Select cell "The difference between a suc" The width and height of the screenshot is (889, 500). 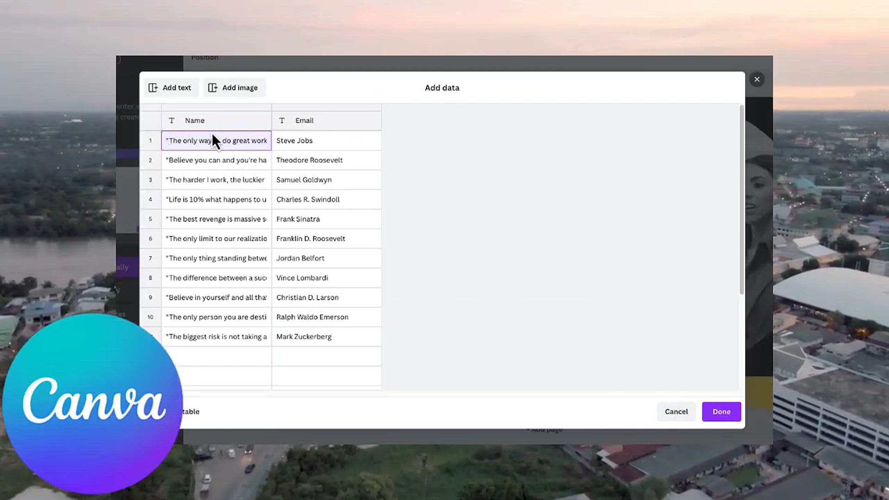(216, 278)
